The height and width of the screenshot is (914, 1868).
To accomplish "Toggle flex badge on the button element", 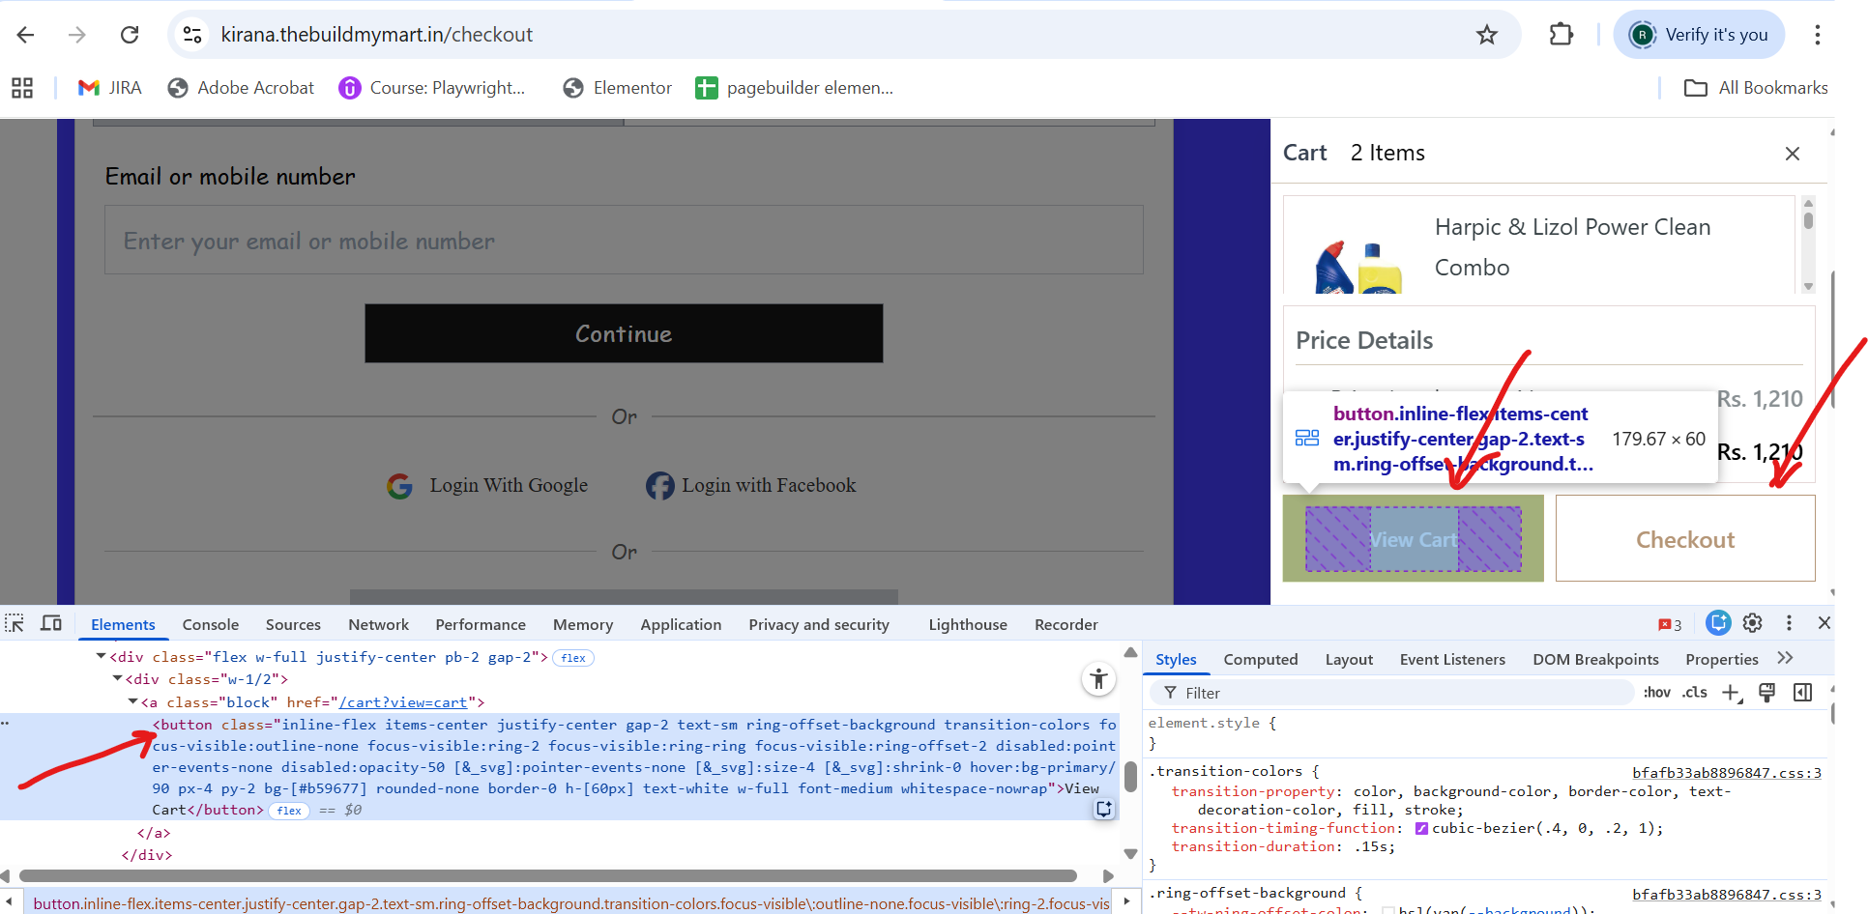I will pos(289,811).
